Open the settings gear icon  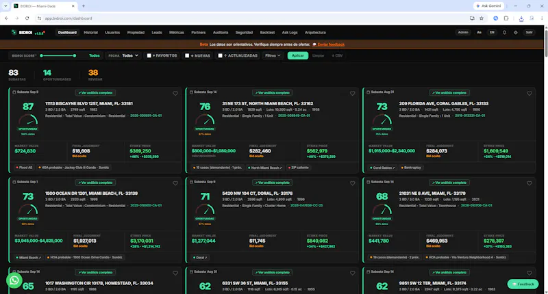[x=516, y=32]
